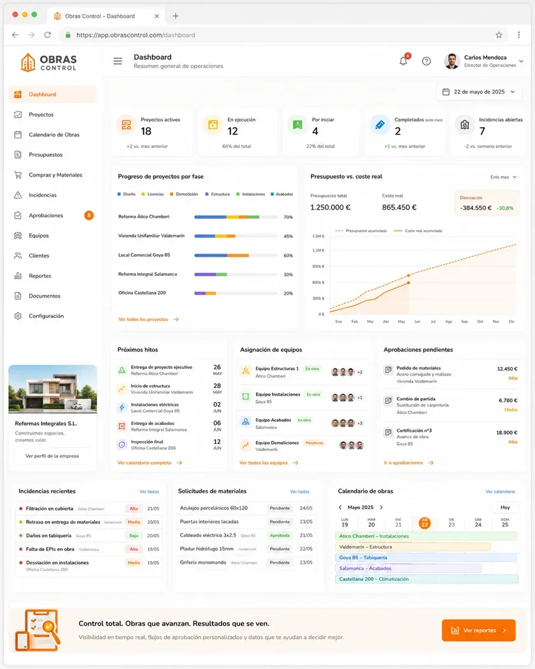Open the Este mes period dropdown

[503, 177]
